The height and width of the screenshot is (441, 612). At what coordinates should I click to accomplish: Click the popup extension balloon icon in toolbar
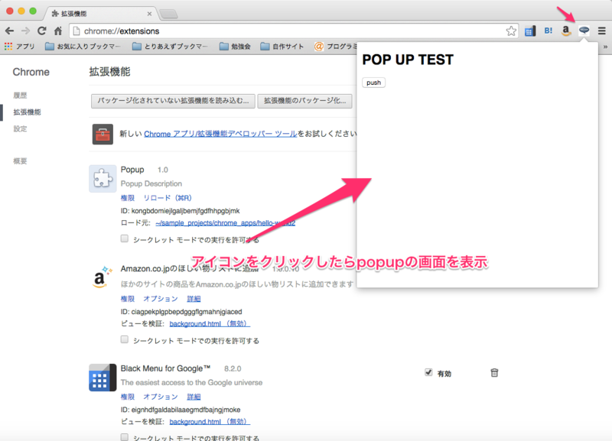pyautogui.click(x=584, y=31)
